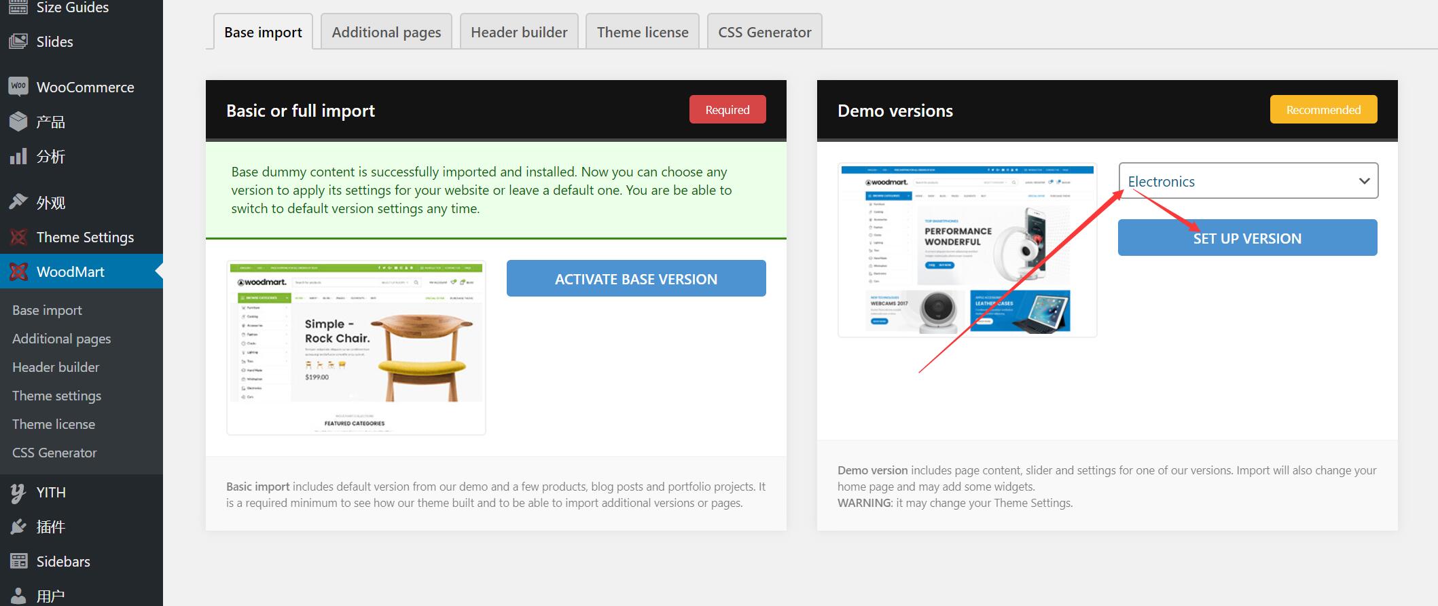
Task: Click the 产品 box icon
Action: [x=18, y=121]
